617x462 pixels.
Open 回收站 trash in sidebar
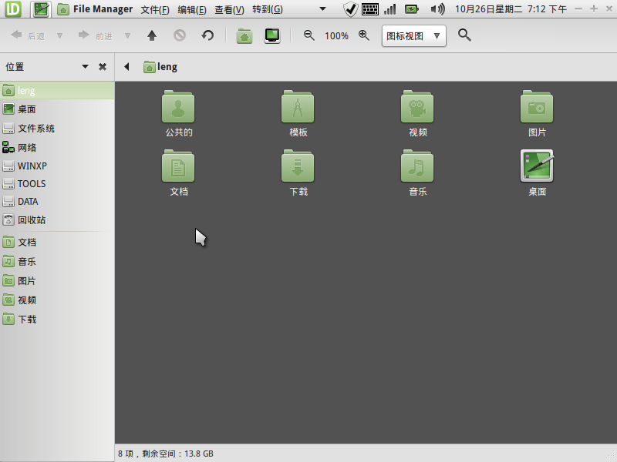57,219
